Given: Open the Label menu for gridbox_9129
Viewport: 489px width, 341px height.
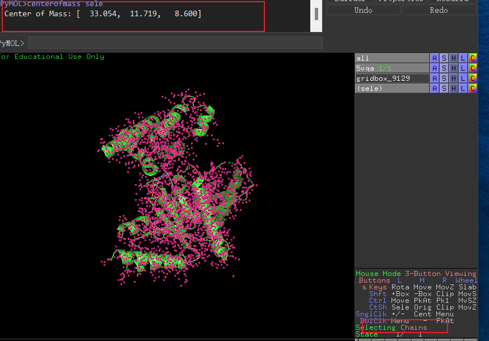Looking at the screenshot, I should [x=463, y=79].
